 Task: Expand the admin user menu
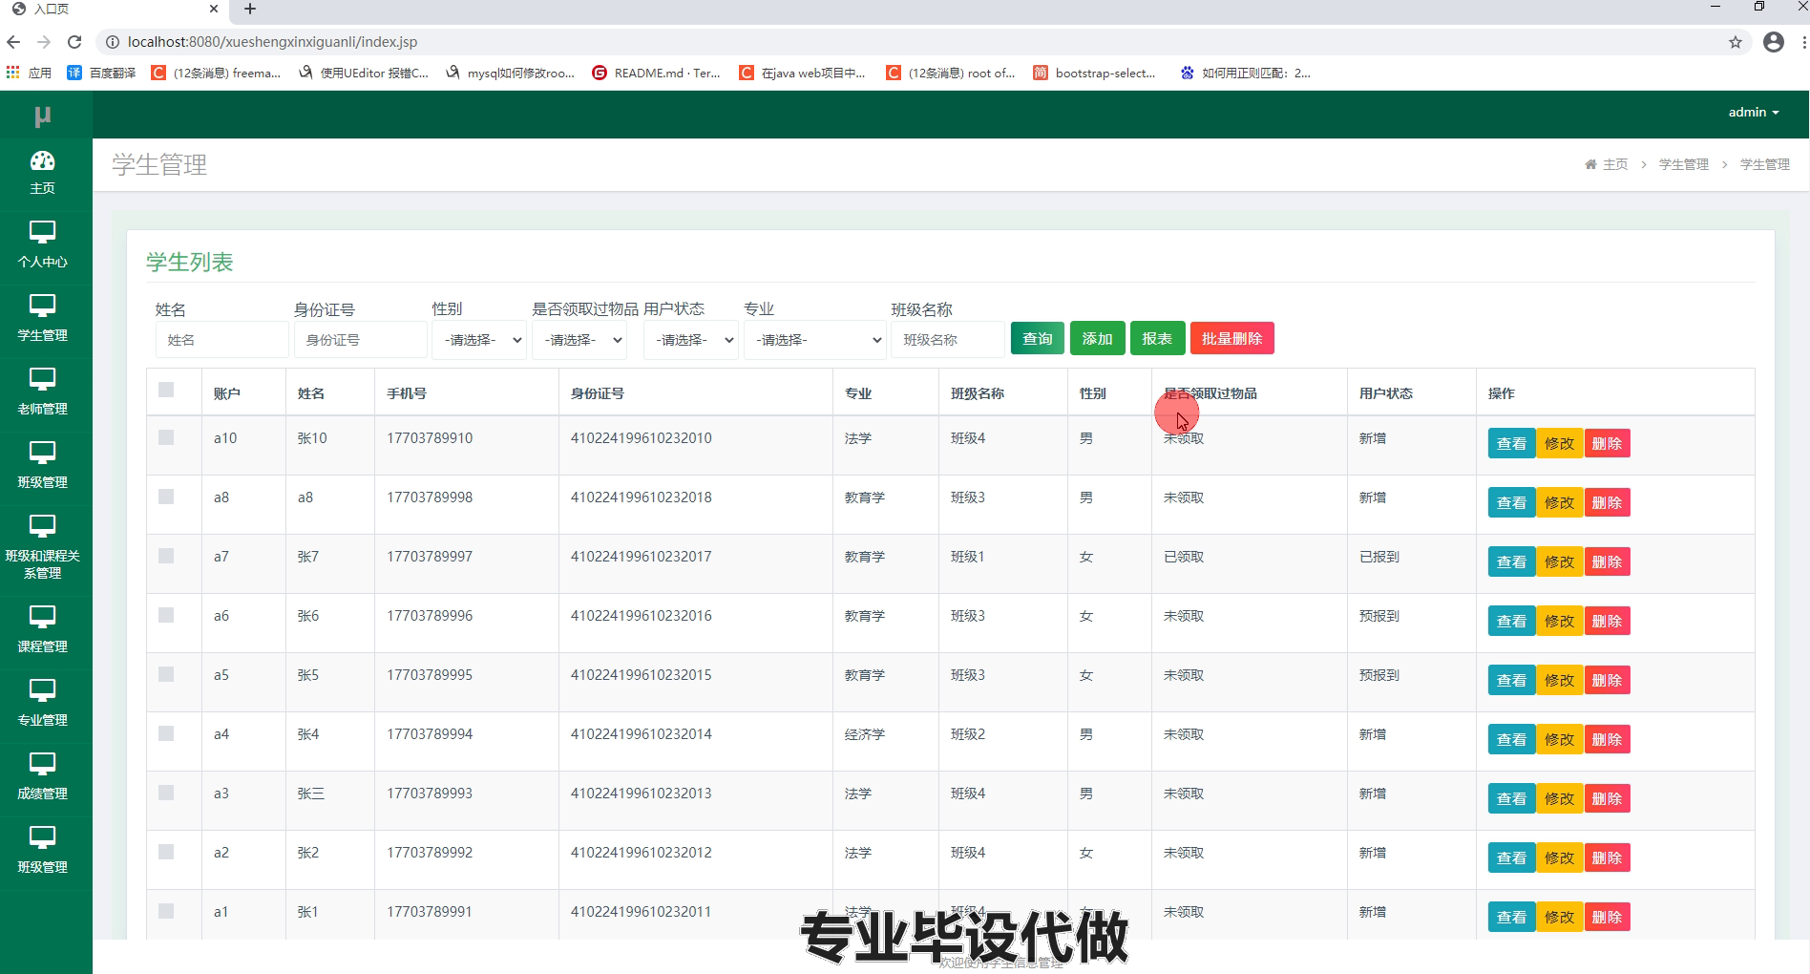point(1754,113)
